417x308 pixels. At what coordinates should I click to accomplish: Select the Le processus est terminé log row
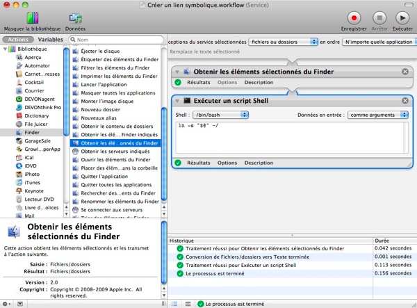click(292, 273)
